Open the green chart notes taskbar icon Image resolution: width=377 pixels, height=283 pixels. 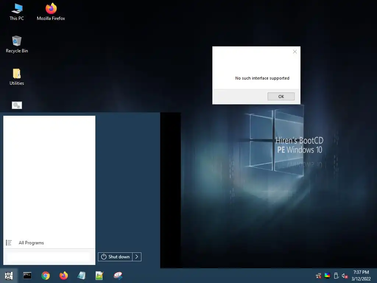click(x=99, y=276)
